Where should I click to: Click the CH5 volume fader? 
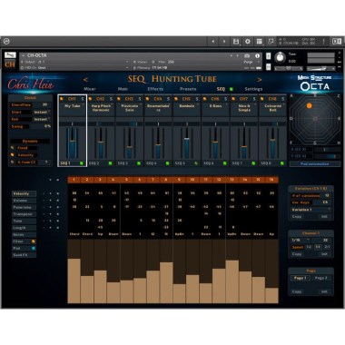point(187,139)
